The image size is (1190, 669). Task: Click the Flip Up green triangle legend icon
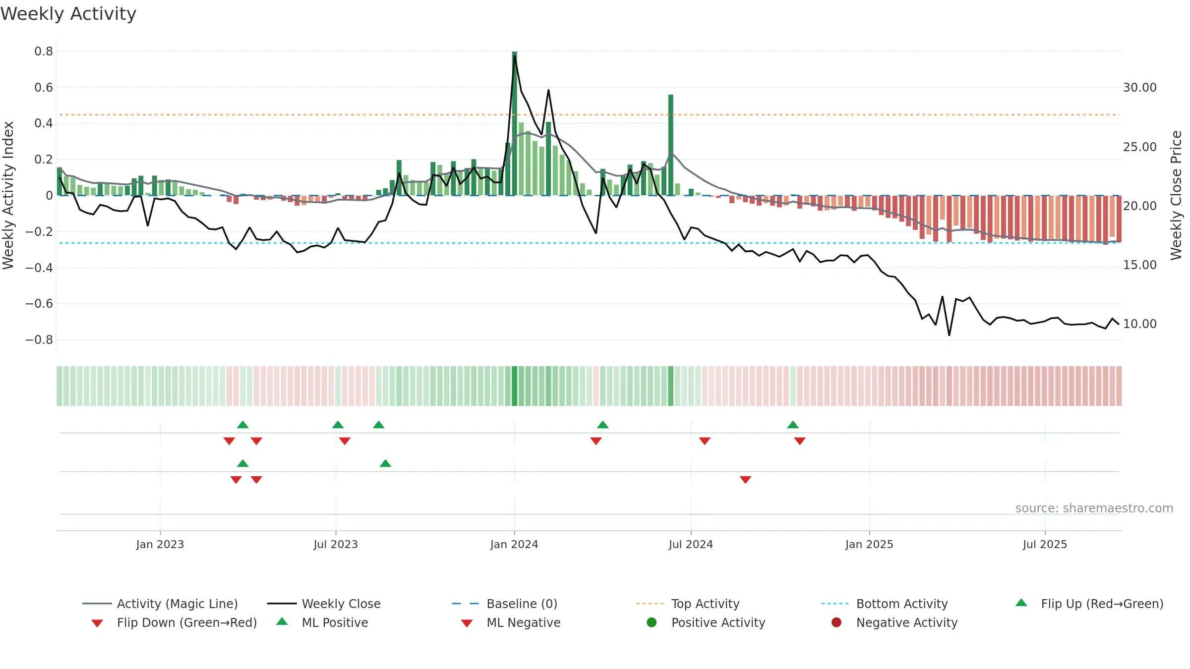pos(1021,603)
